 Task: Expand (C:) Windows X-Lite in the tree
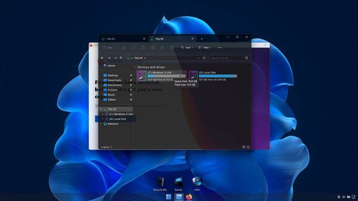click(x=102, y=114)
